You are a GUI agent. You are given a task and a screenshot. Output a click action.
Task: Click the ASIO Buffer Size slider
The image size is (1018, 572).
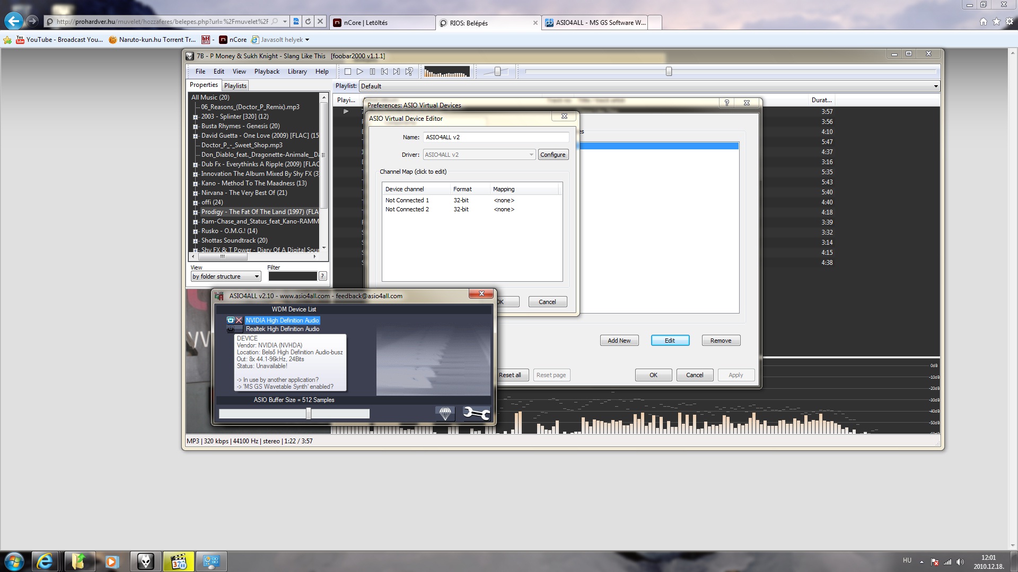[294, 414]
